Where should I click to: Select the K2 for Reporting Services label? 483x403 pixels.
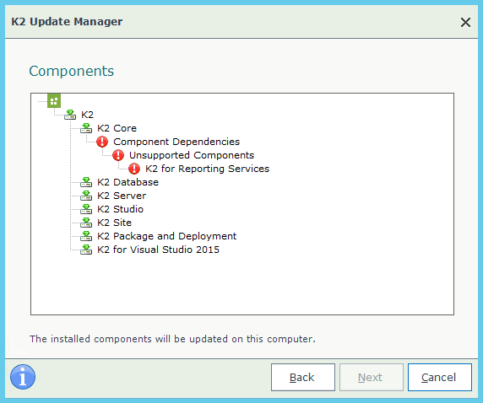click(208, 169)
